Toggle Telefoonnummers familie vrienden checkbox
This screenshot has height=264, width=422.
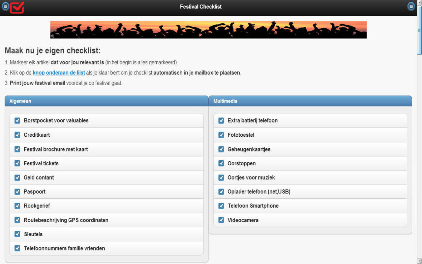tap(17, 248)
